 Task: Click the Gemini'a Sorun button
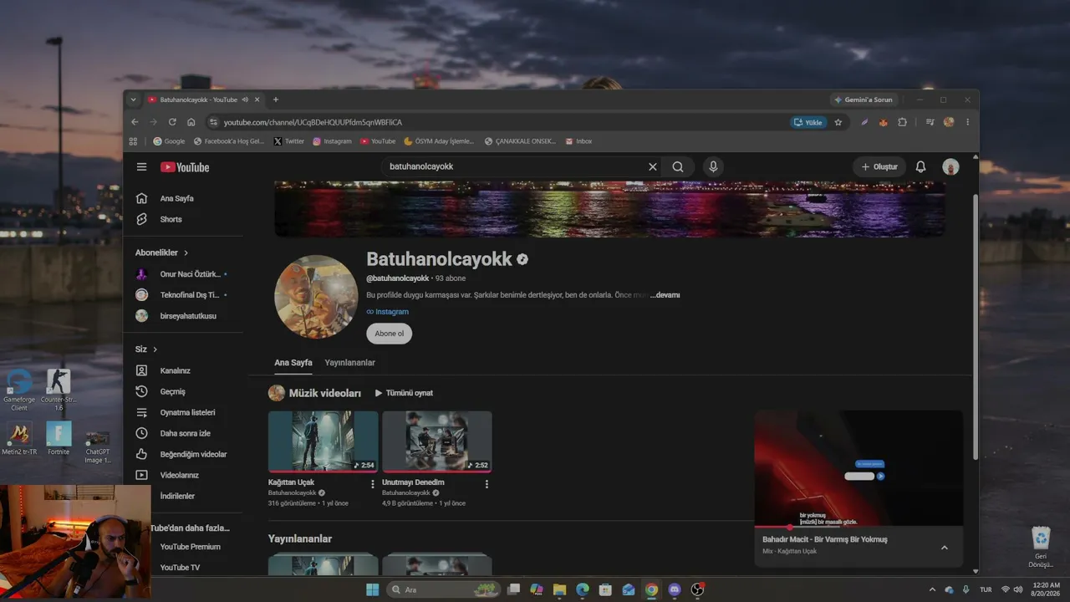864,99
